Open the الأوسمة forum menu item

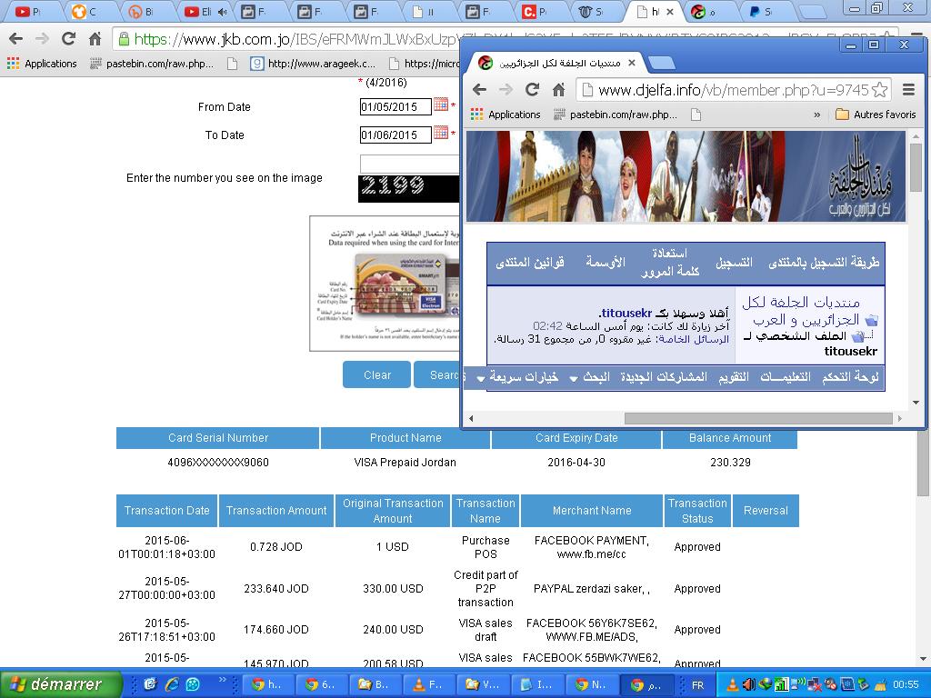coord(605,262)
